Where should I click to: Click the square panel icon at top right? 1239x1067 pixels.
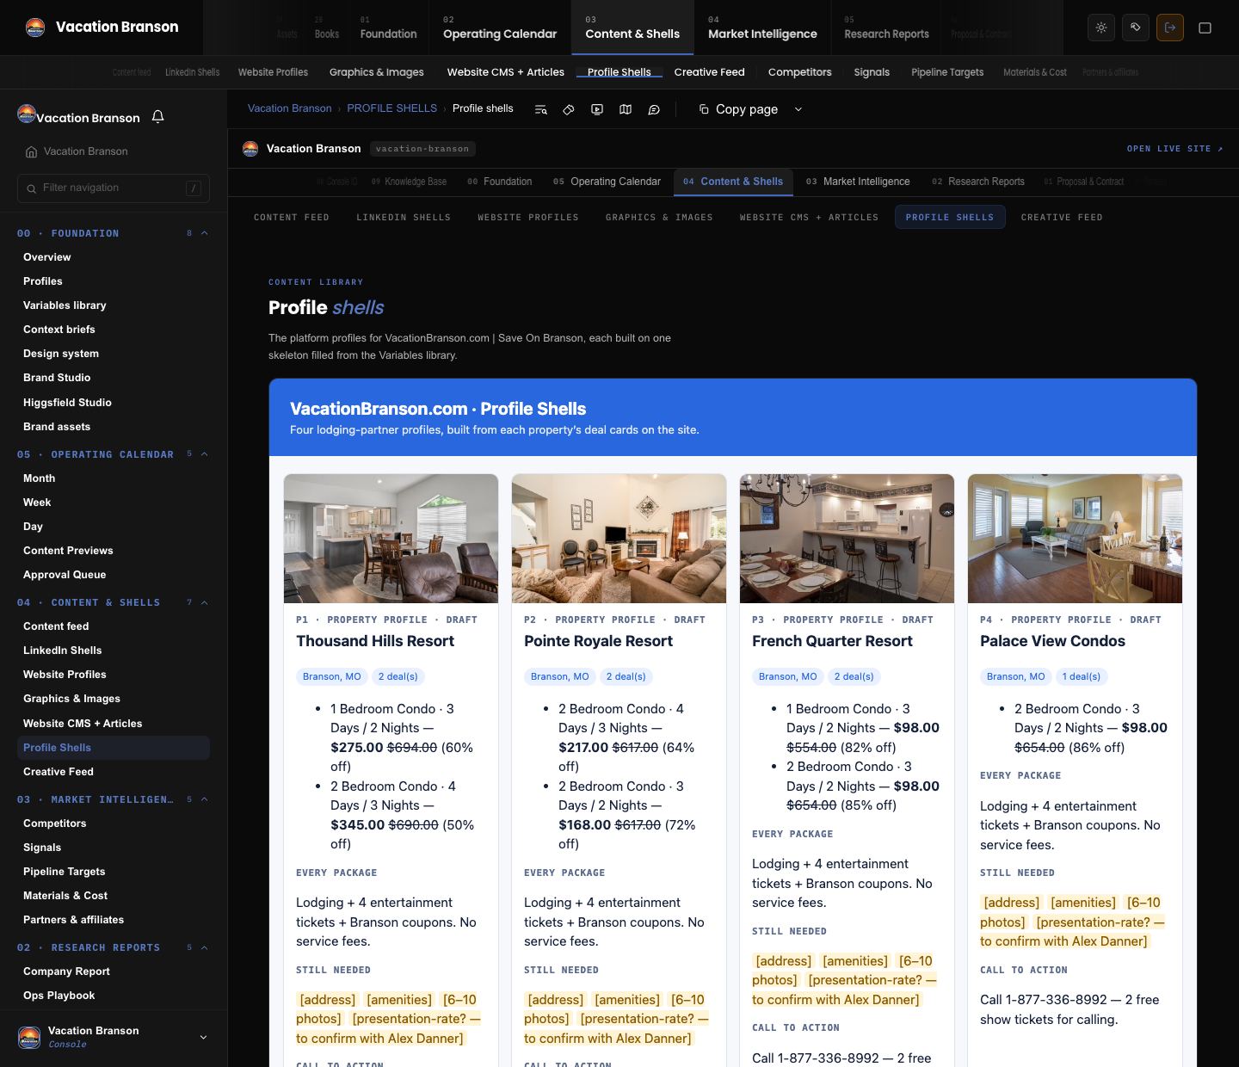point(1205,28)
